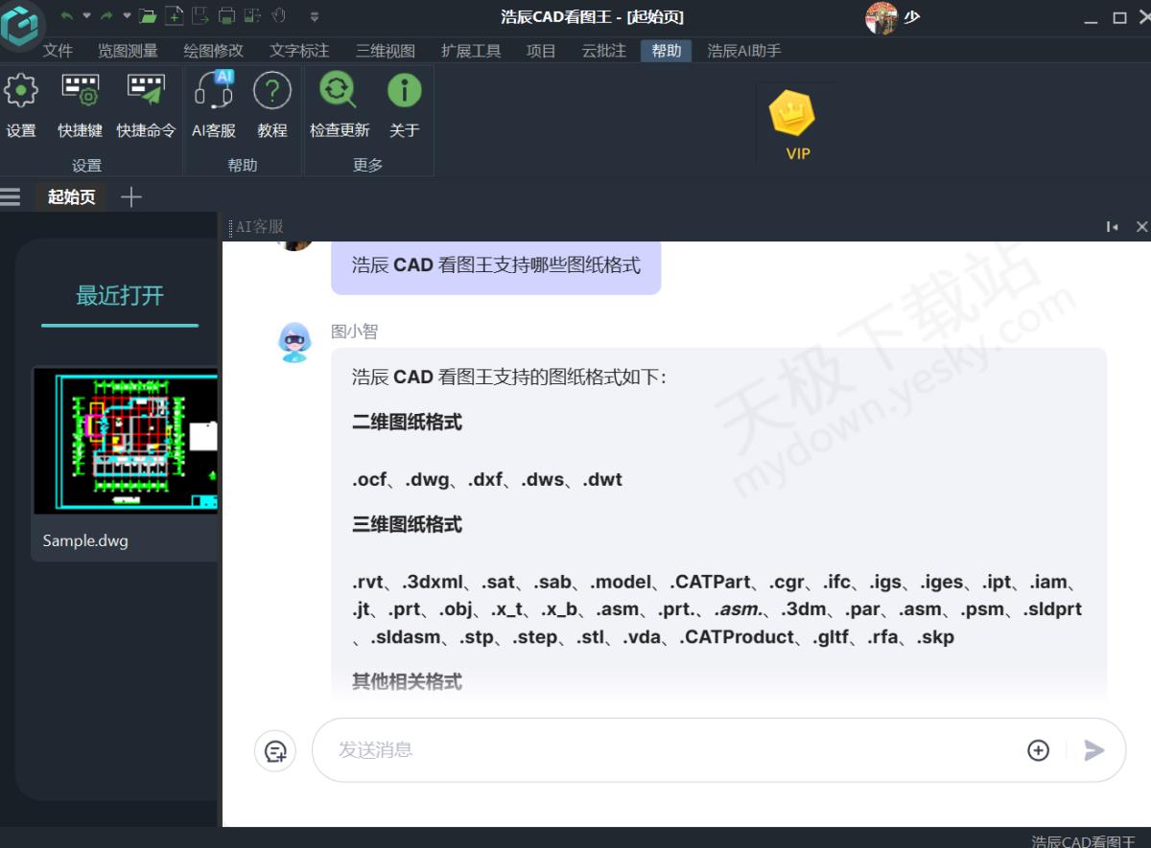The height and width of the screenshot is (848, 1151).
Task: Click the send message arrow button
Action: tap(1094, 750)
